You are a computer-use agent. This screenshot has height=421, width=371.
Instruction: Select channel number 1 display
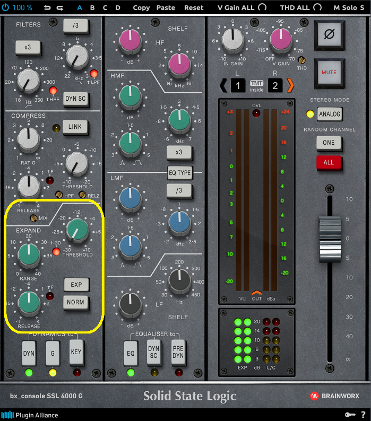pos(238,86)
